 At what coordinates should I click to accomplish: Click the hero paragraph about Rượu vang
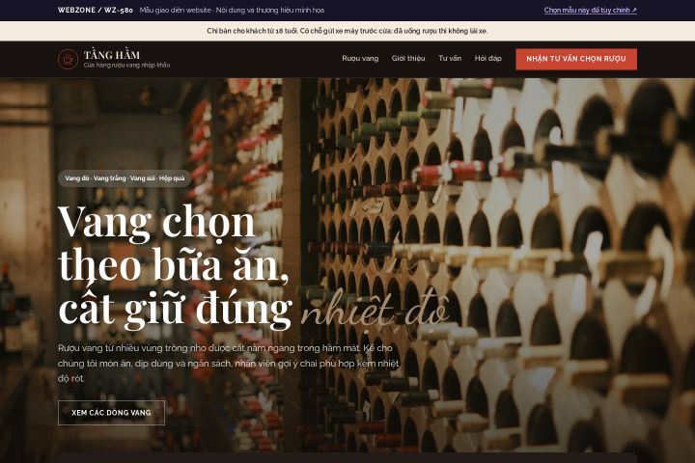pyautogui.click(x=228, y=363)
